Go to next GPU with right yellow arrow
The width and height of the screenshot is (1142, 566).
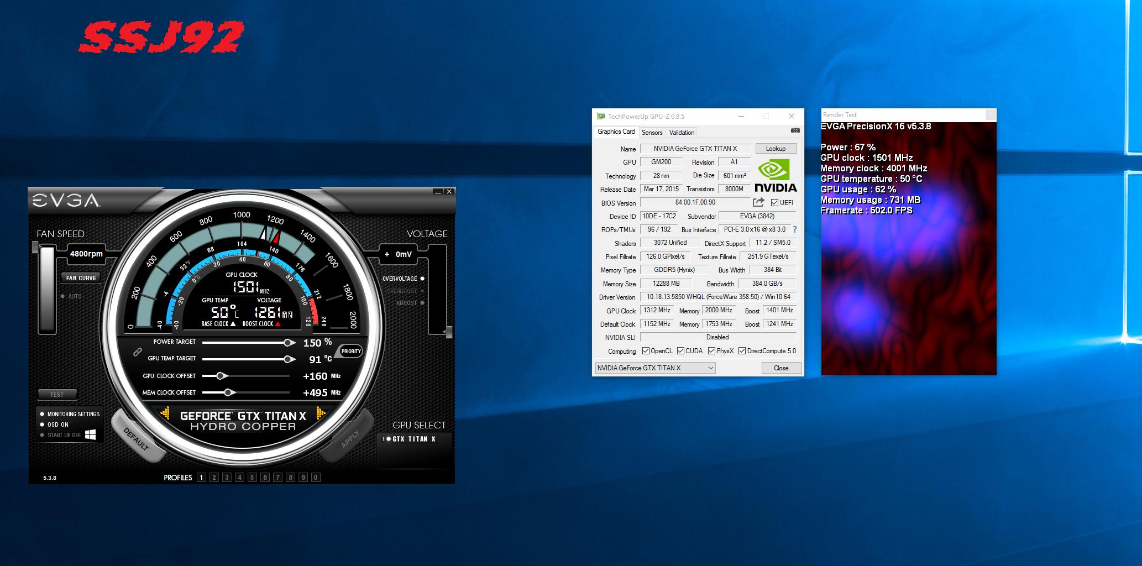tap(321, 413)
